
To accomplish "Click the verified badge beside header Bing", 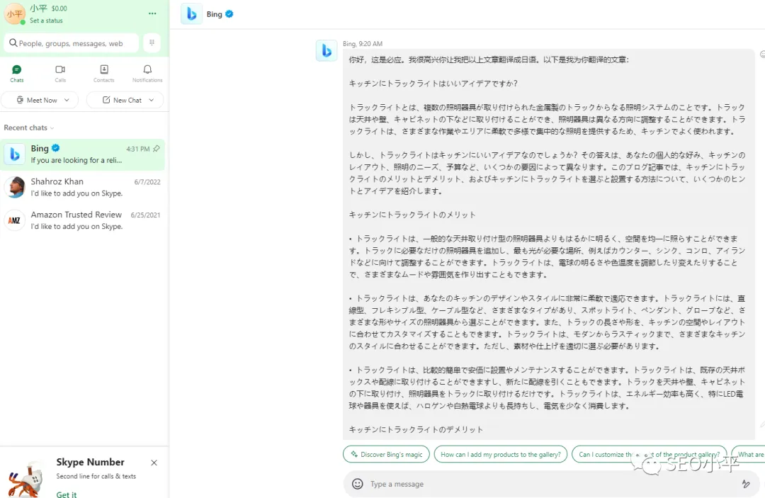I will pos(229,14).
